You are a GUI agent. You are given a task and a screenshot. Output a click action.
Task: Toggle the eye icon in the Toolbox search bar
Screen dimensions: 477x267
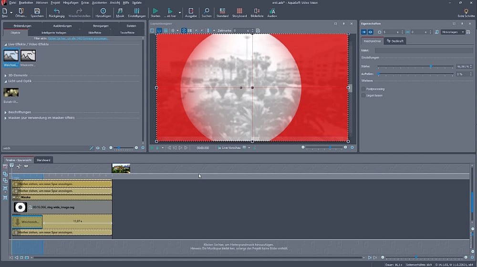[x=98, y=148]
